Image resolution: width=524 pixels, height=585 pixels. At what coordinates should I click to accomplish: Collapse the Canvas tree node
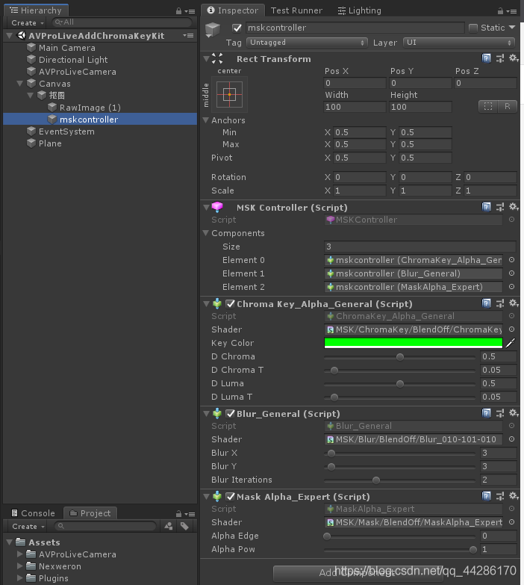(19, 83)
